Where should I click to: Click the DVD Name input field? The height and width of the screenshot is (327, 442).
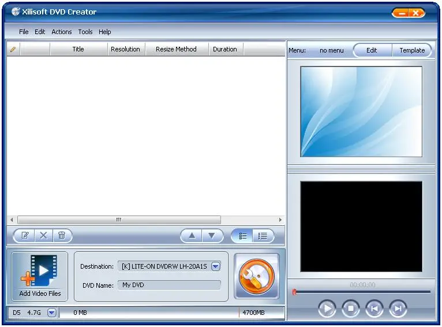point(169,285)
